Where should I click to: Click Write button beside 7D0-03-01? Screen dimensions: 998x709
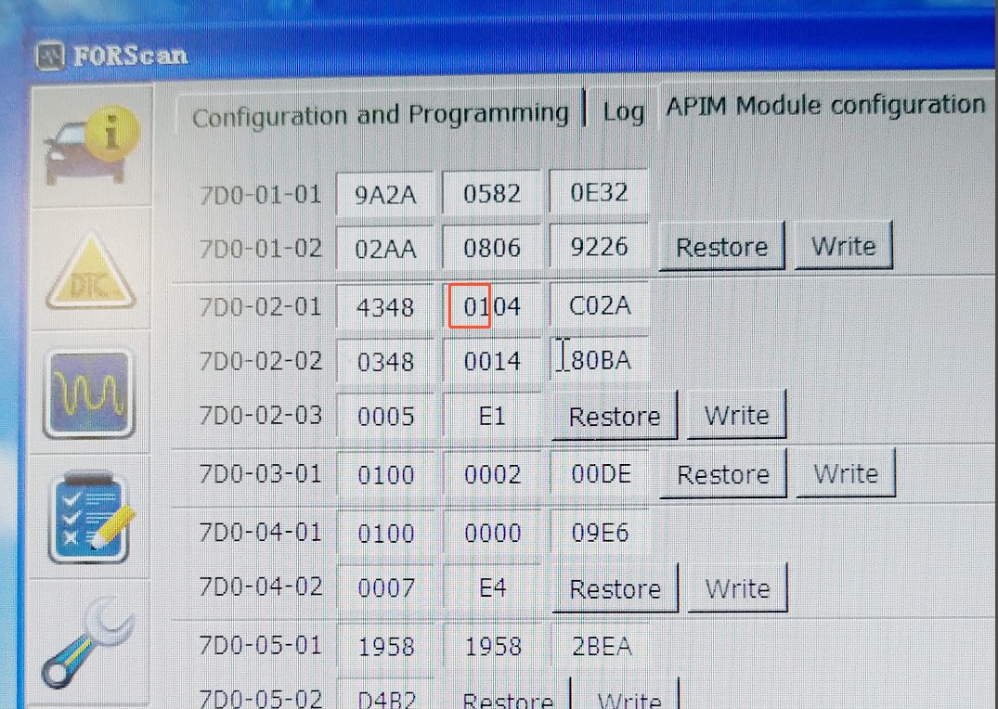point(845,474)
